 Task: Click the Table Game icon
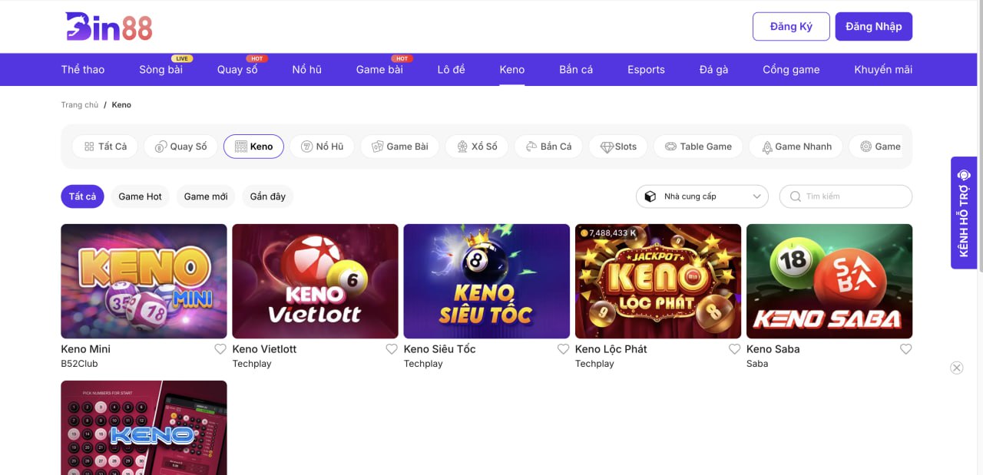[670, 147]
